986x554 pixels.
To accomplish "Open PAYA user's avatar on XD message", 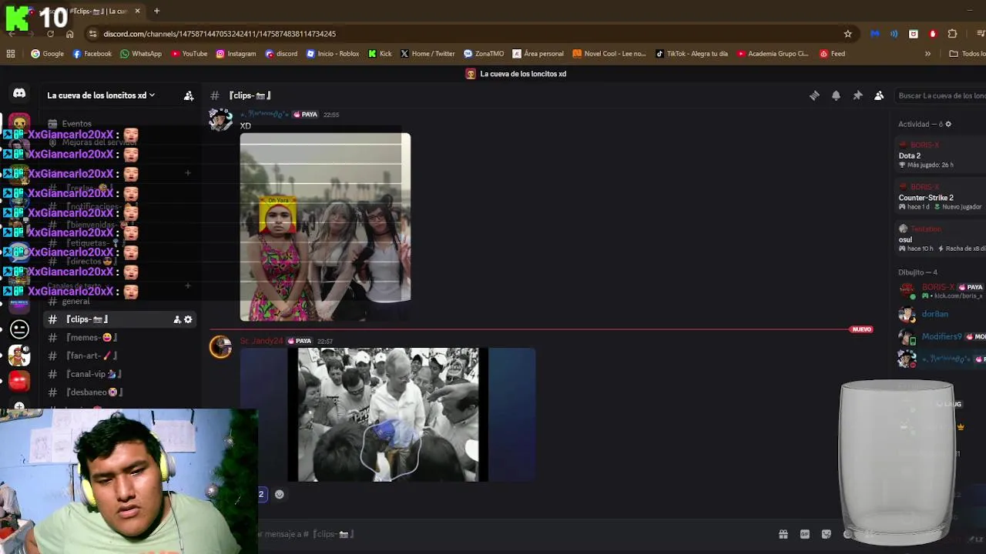I will [220, 119].
